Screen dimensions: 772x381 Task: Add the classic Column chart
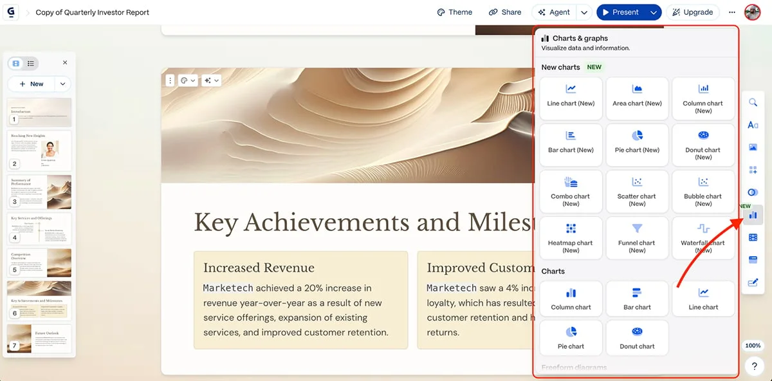[571, 299]
